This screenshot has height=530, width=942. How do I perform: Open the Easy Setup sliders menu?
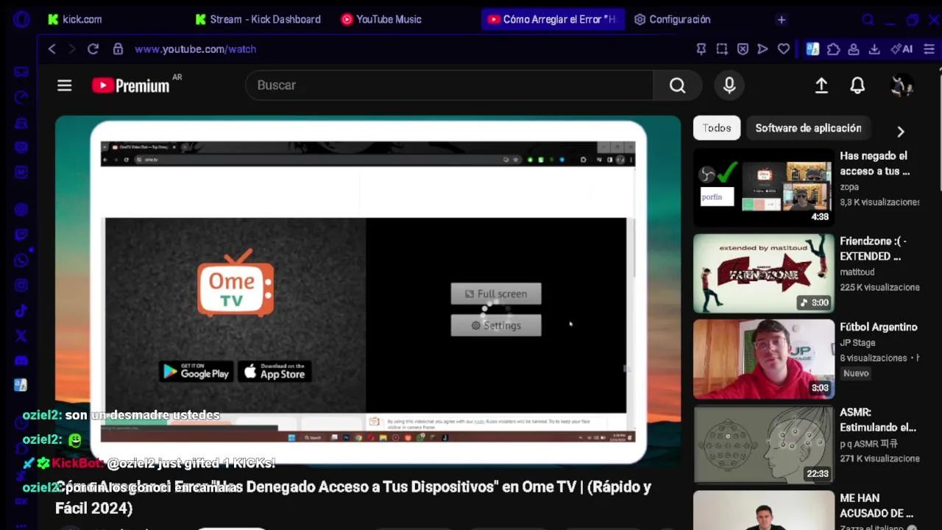coord(929,49)
